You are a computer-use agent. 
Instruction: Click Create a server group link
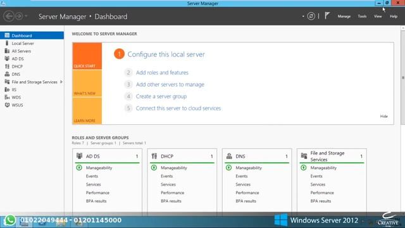pos(161,96)
